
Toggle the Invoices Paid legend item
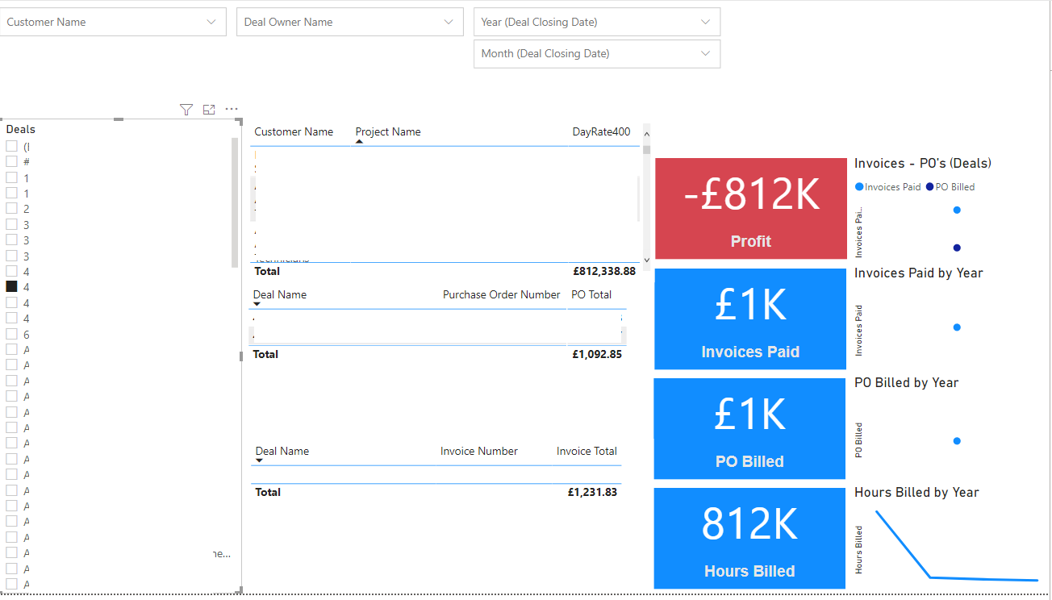887,187
